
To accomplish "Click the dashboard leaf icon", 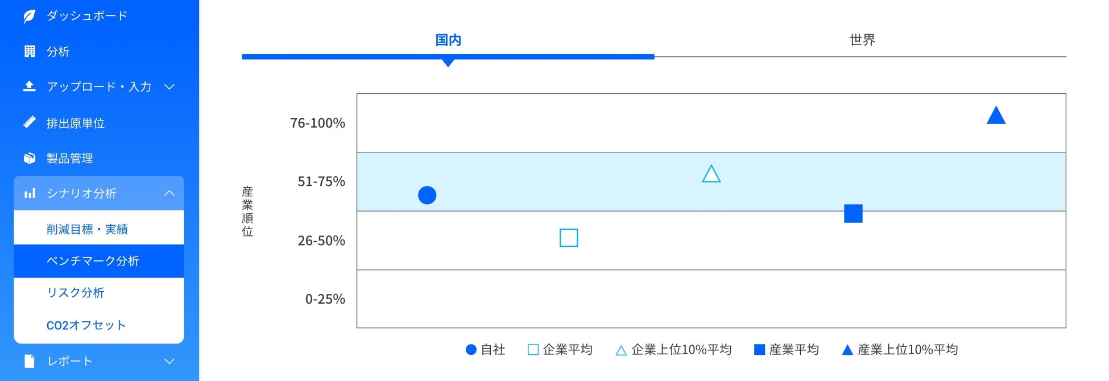I will 29,16.
